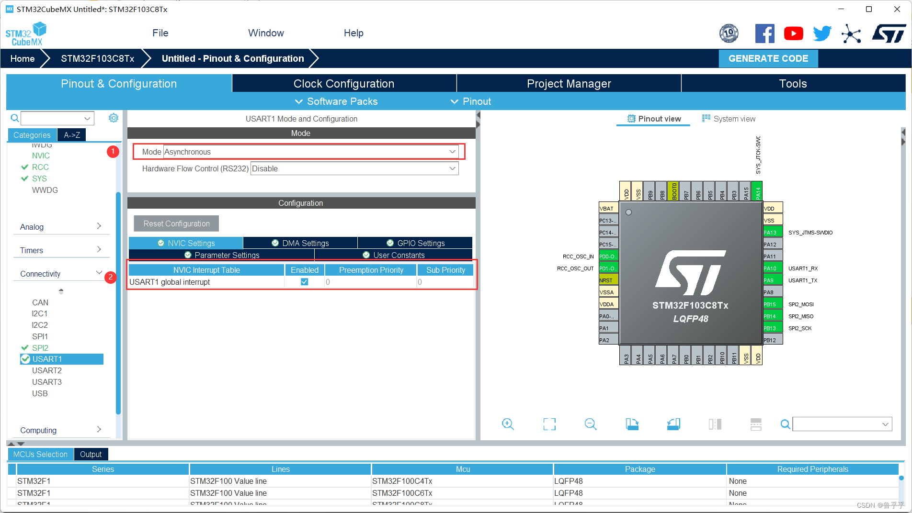Open the User Constants tab
This screenshot has width=912, height=513.
(394, 255)
